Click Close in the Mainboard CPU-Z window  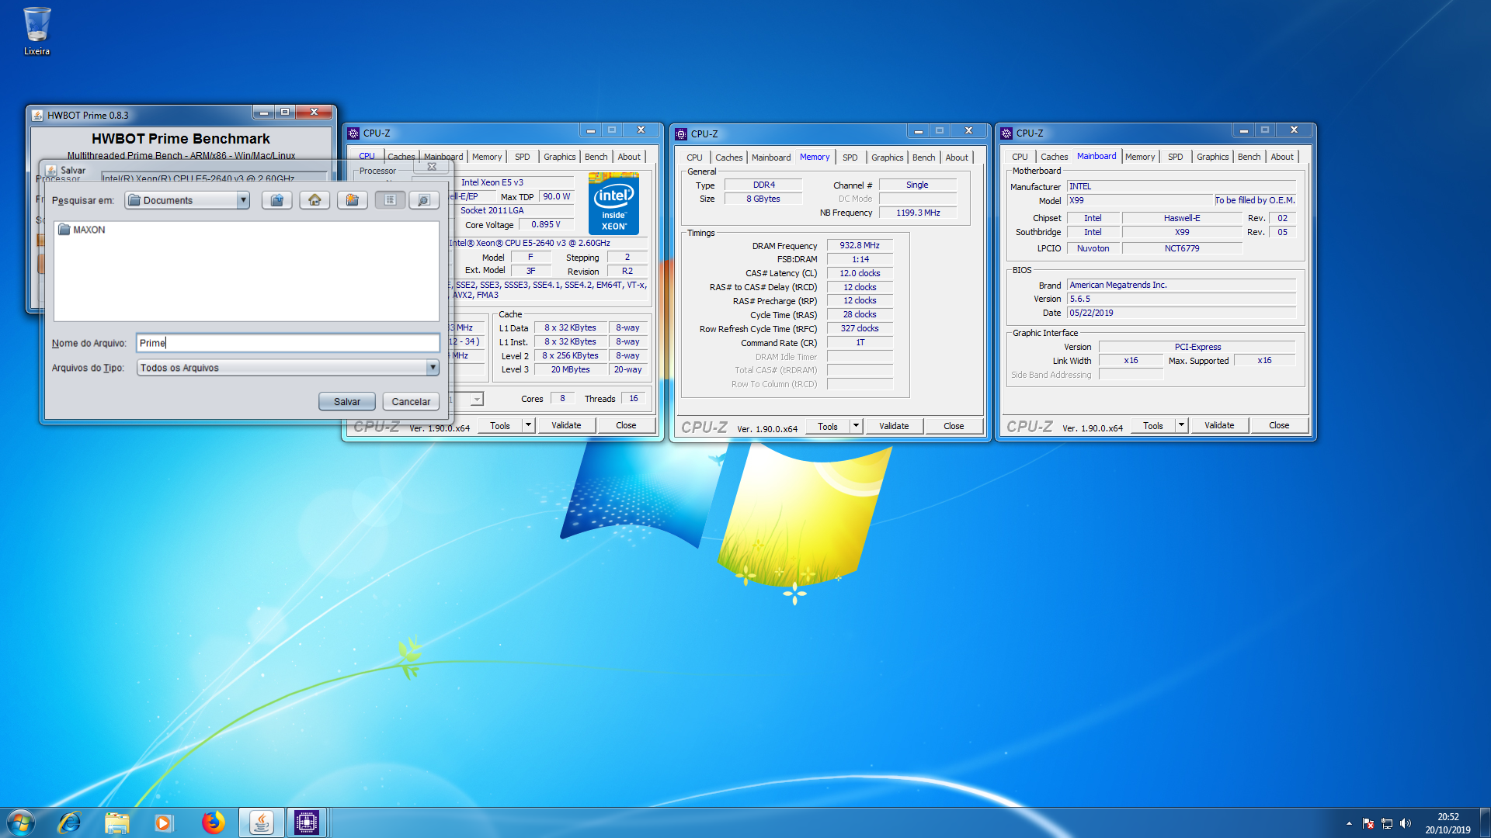click(x=1279, y=425)
